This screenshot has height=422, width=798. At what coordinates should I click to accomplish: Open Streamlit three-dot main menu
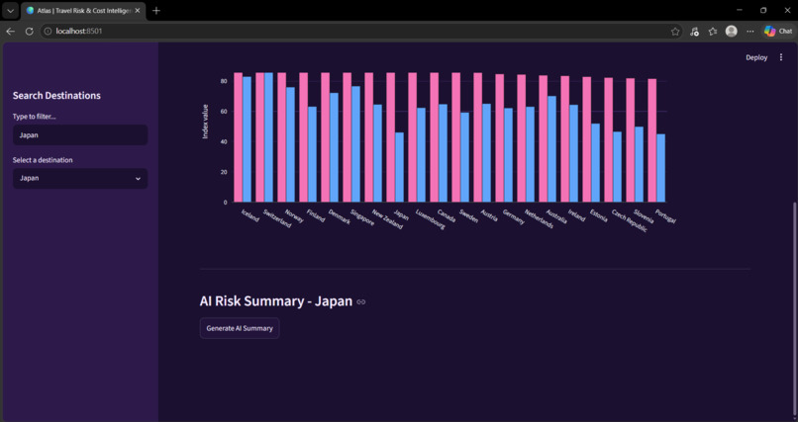click(x=781, y=57)
